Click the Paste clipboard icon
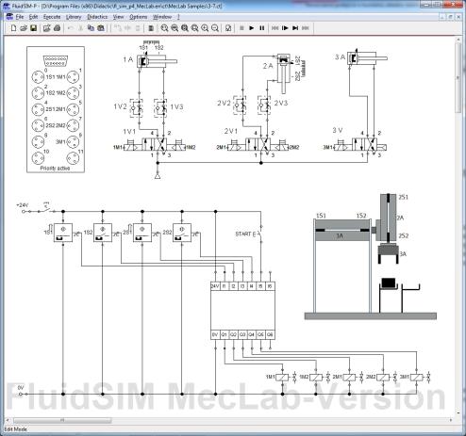Image resolution: width=466 pixels, height=436 pixels. coord(101,28)
